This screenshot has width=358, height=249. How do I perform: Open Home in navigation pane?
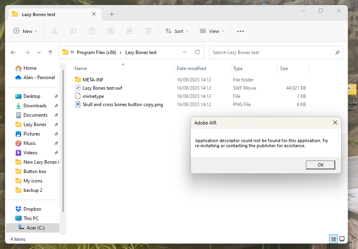[30, 68]
